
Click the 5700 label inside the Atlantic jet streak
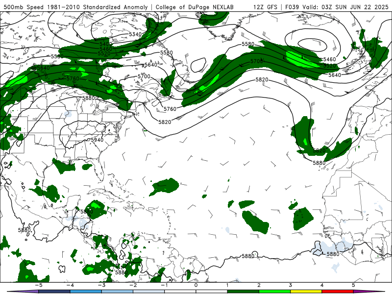(x=257, y=61)
